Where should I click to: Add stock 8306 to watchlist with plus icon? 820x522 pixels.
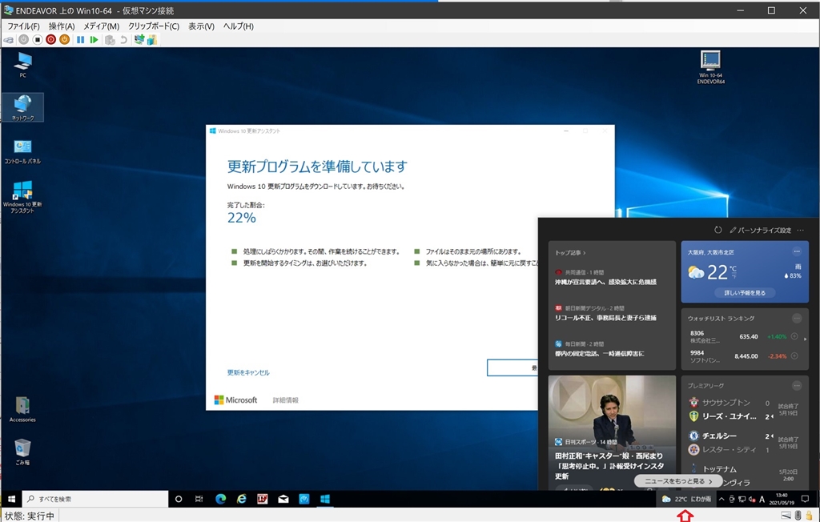pos(794,336)
